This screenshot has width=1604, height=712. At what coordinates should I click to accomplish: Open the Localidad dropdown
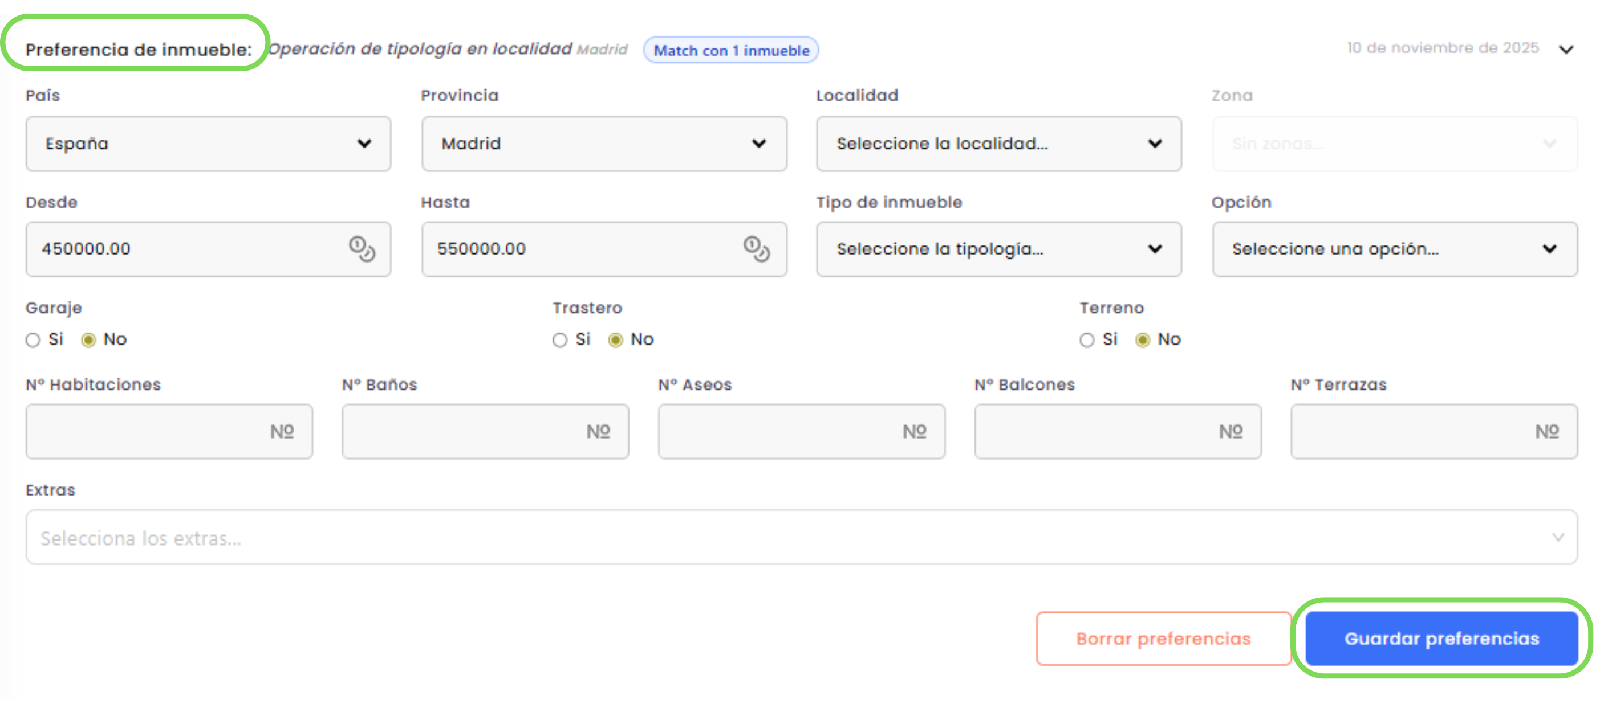999,144
